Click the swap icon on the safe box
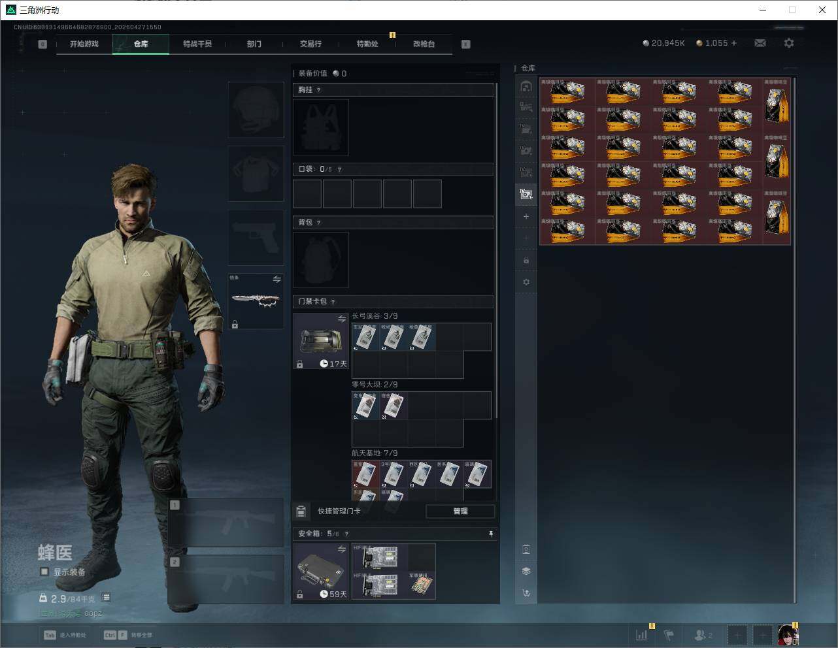Viewport: 838px width, 648px height. pyautogui.click(x=342, y=549)
